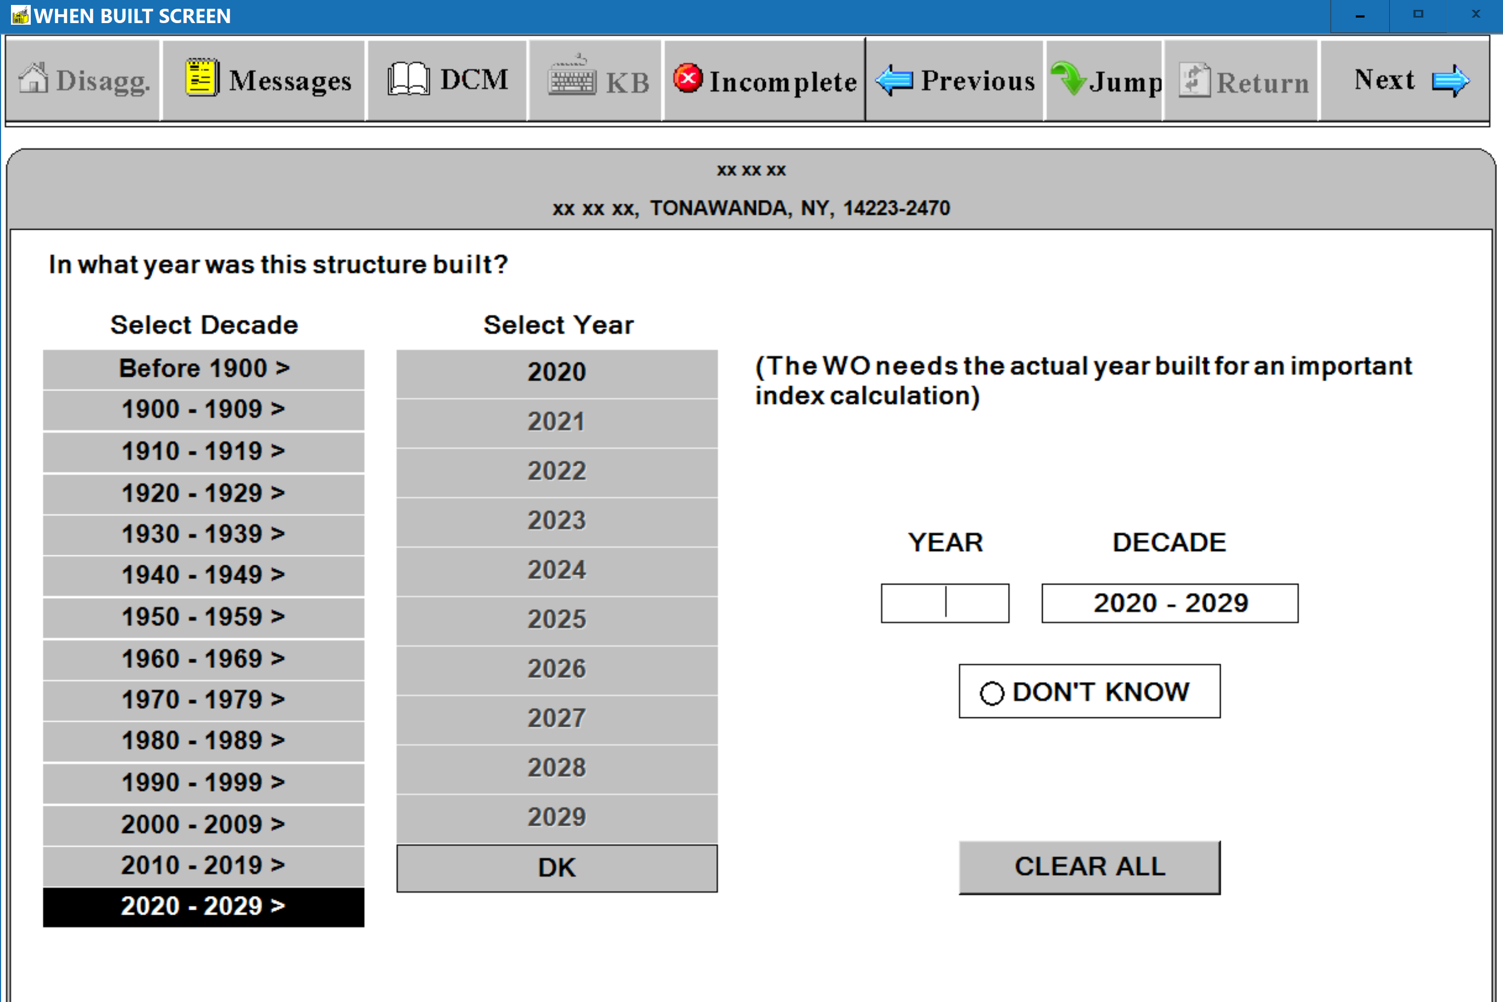Advance with the Next arrow icon
The height and width of the screenshot is (1002, 1503).
click(1450, 81)
